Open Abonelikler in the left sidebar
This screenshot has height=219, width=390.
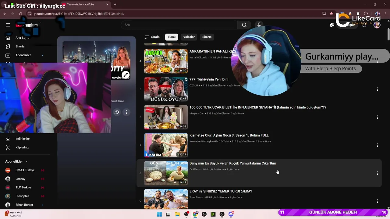(23, 55)
